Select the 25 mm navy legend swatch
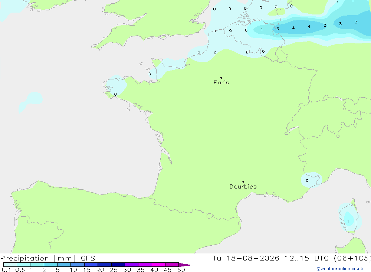371x272 pixels. click(x=118, y=265)
